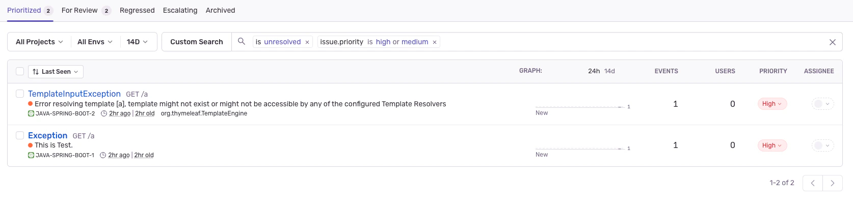Clear the entire search query
Screen dimensions: 853x206
(832, 42)
